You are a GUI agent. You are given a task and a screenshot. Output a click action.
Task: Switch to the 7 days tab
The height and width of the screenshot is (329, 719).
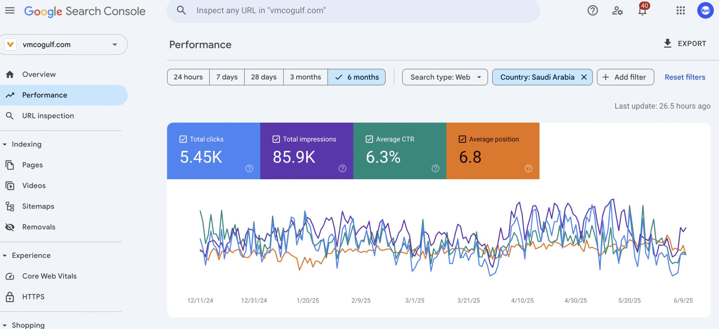pos(226,77)
